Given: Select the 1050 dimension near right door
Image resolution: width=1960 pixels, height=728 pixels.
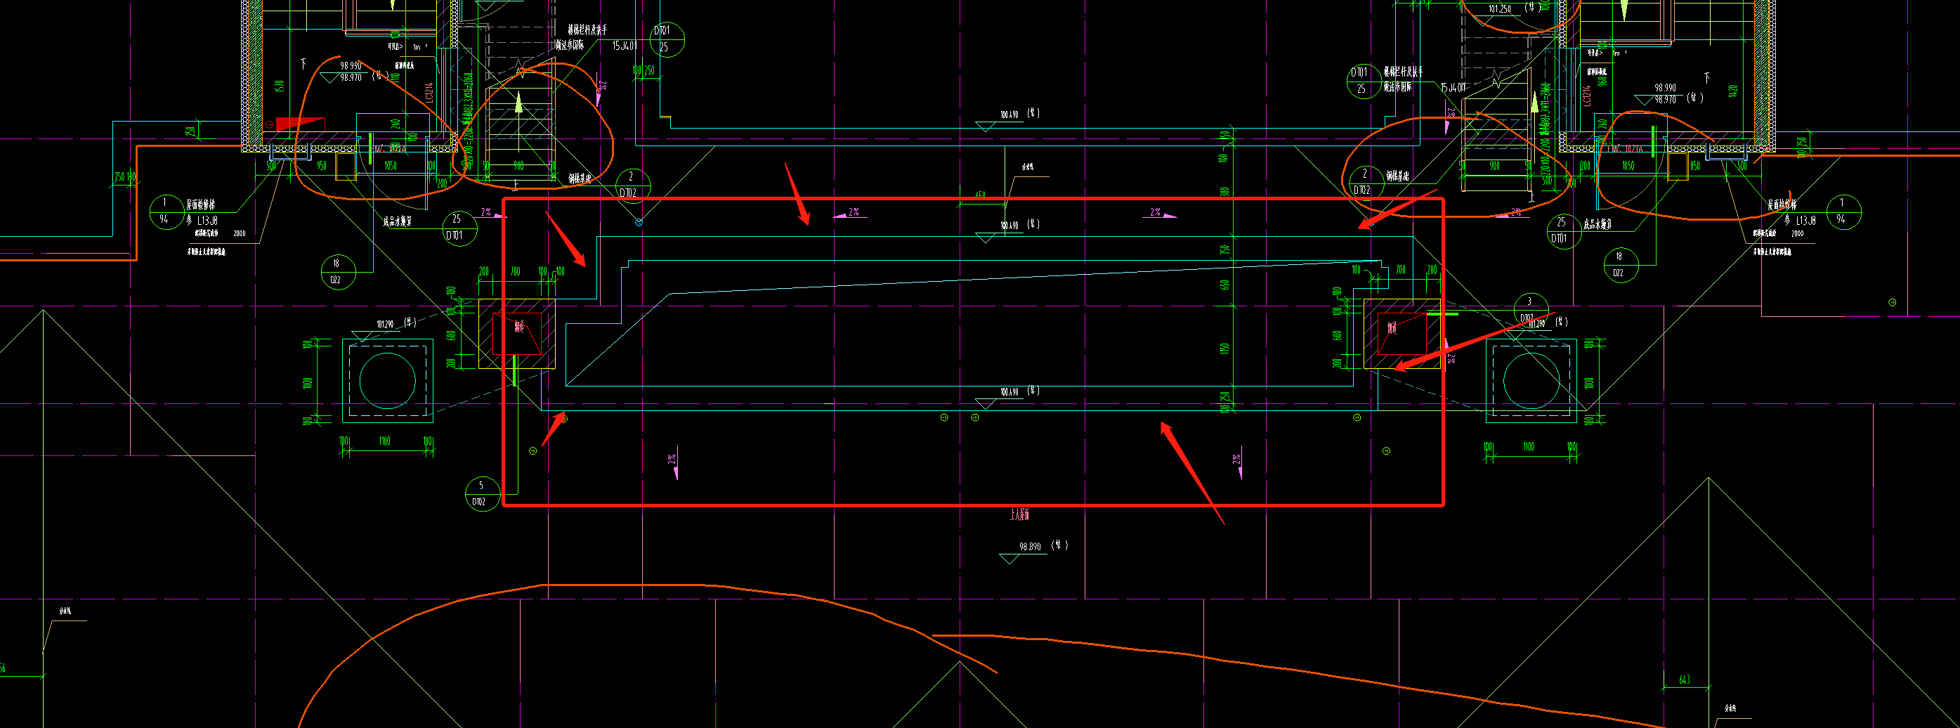Looking at the screenshot, I should tap(1628, 166).
